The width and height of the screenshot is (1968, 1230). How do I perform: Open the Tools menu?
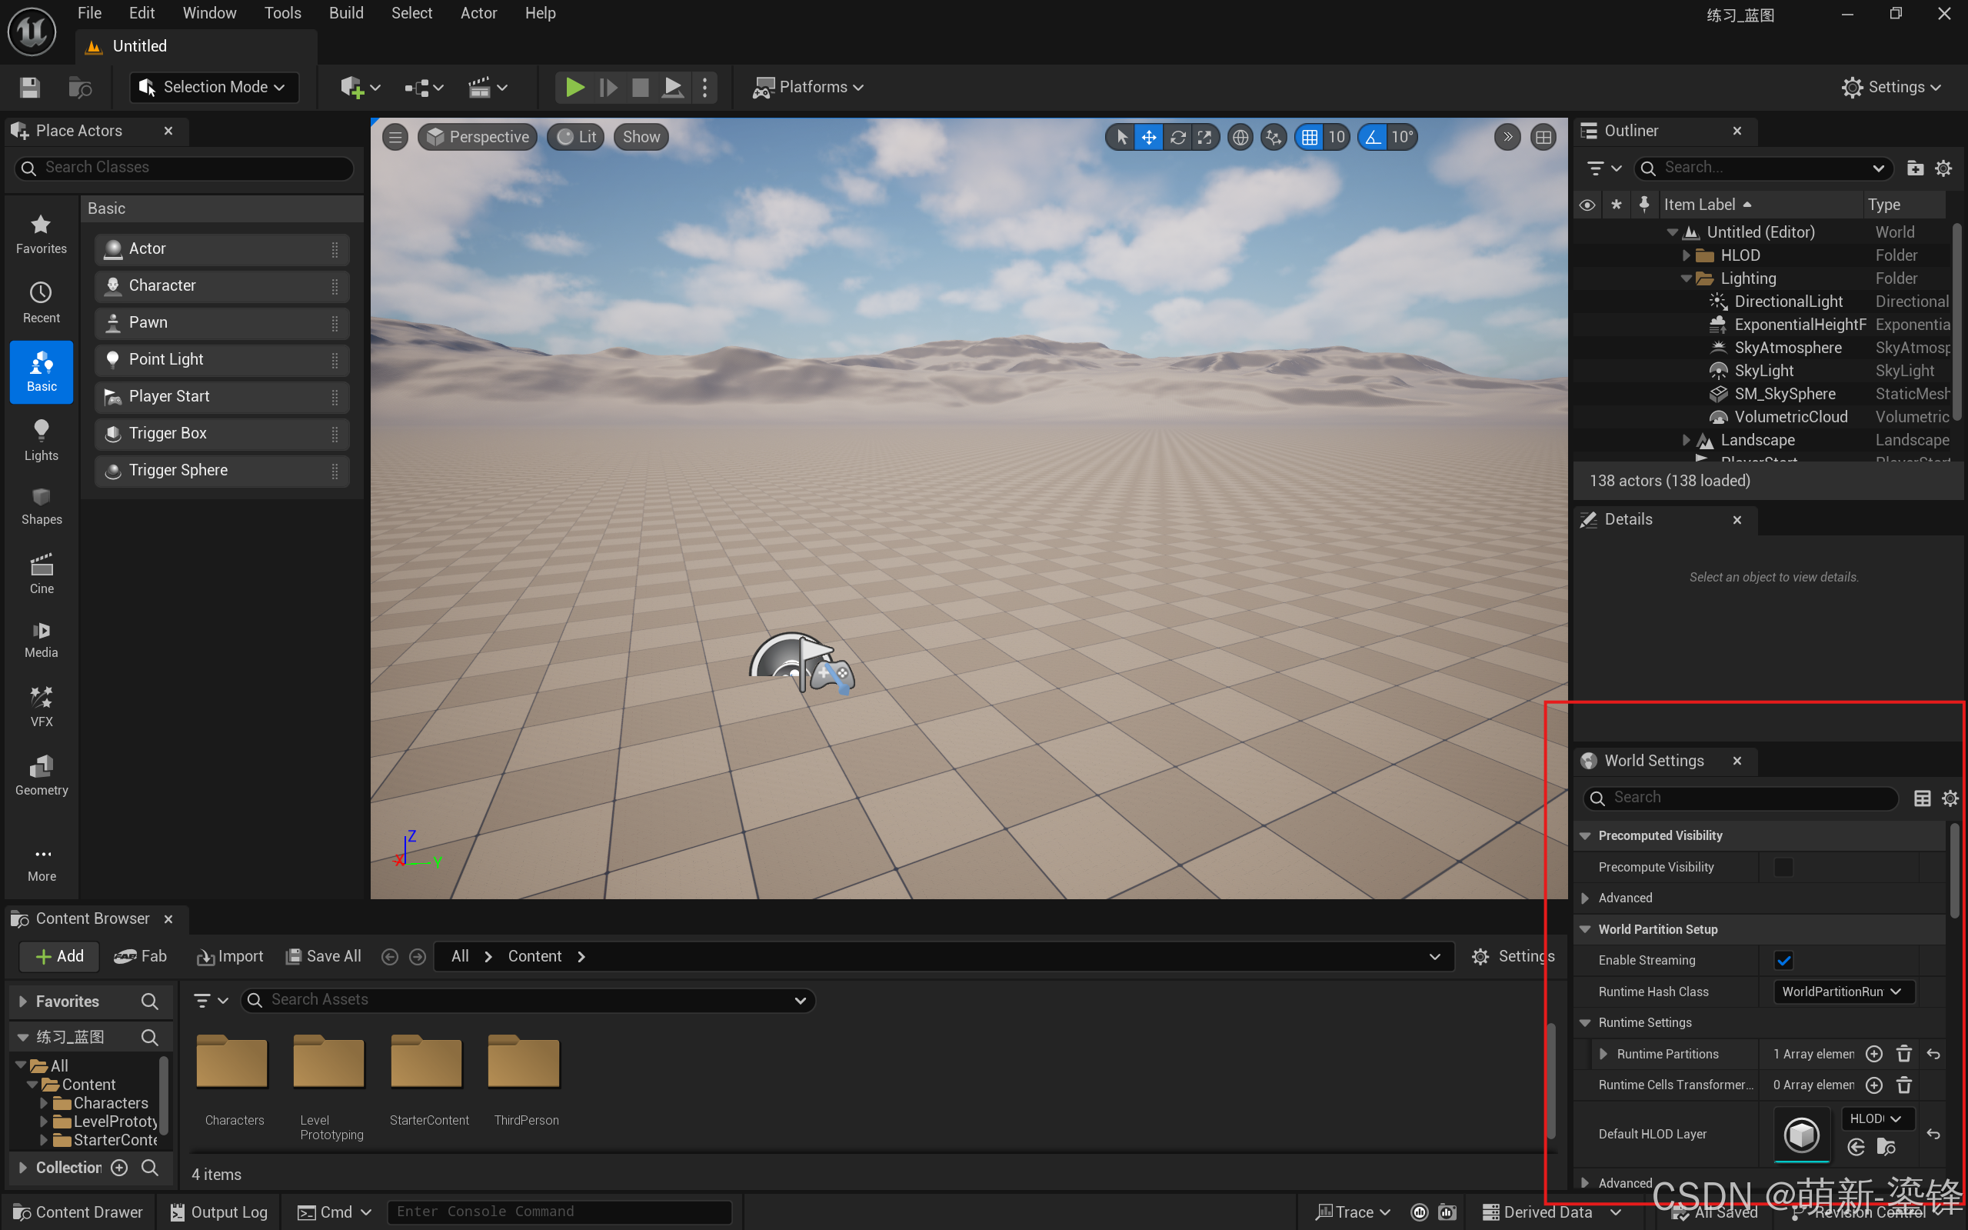click(x=282, y=13)
